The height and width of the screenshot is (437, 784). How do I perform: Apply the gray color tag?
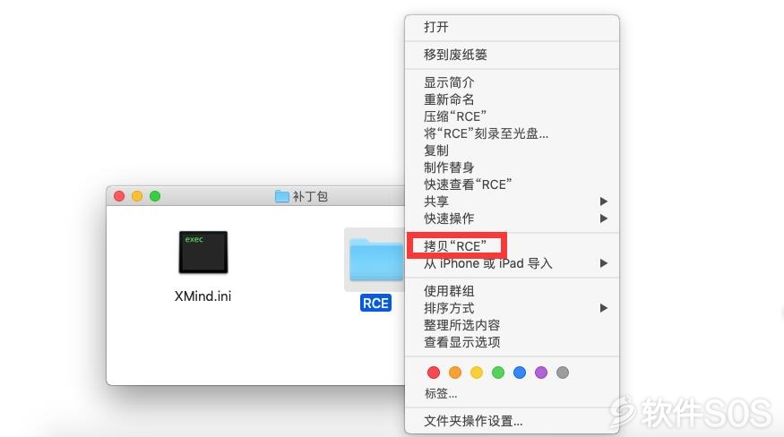tap(563, 373)
